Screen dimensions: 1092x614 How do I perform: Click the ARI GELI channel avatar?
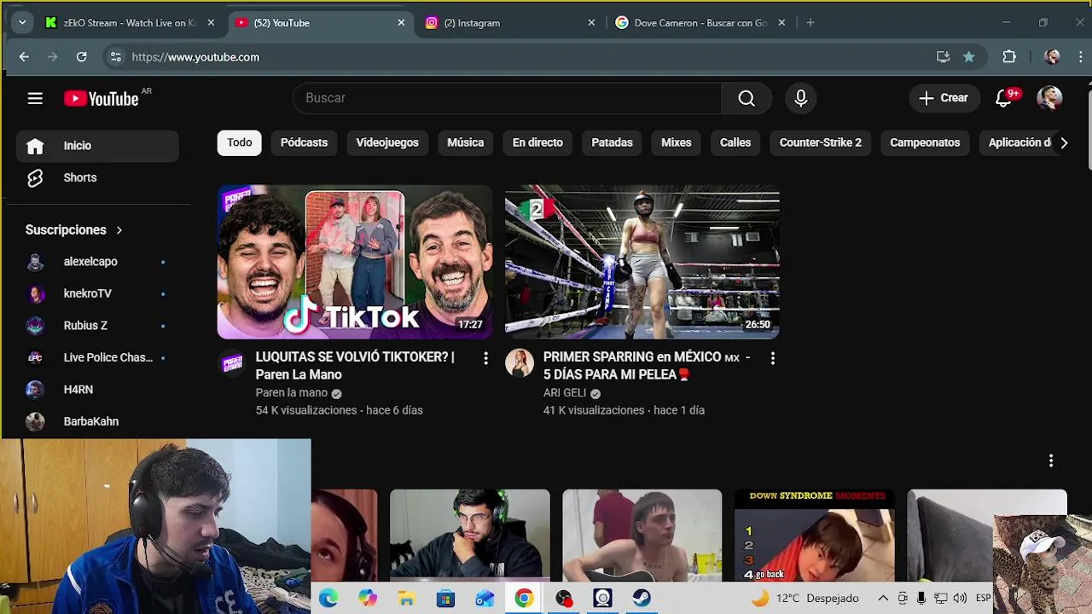519,364
